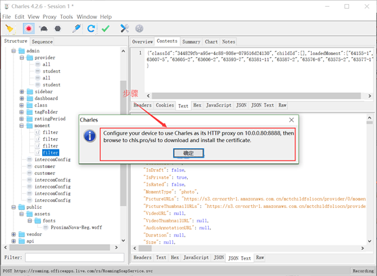
Task: Open Settings gear icon in toolbar
Action: point(140,29)
